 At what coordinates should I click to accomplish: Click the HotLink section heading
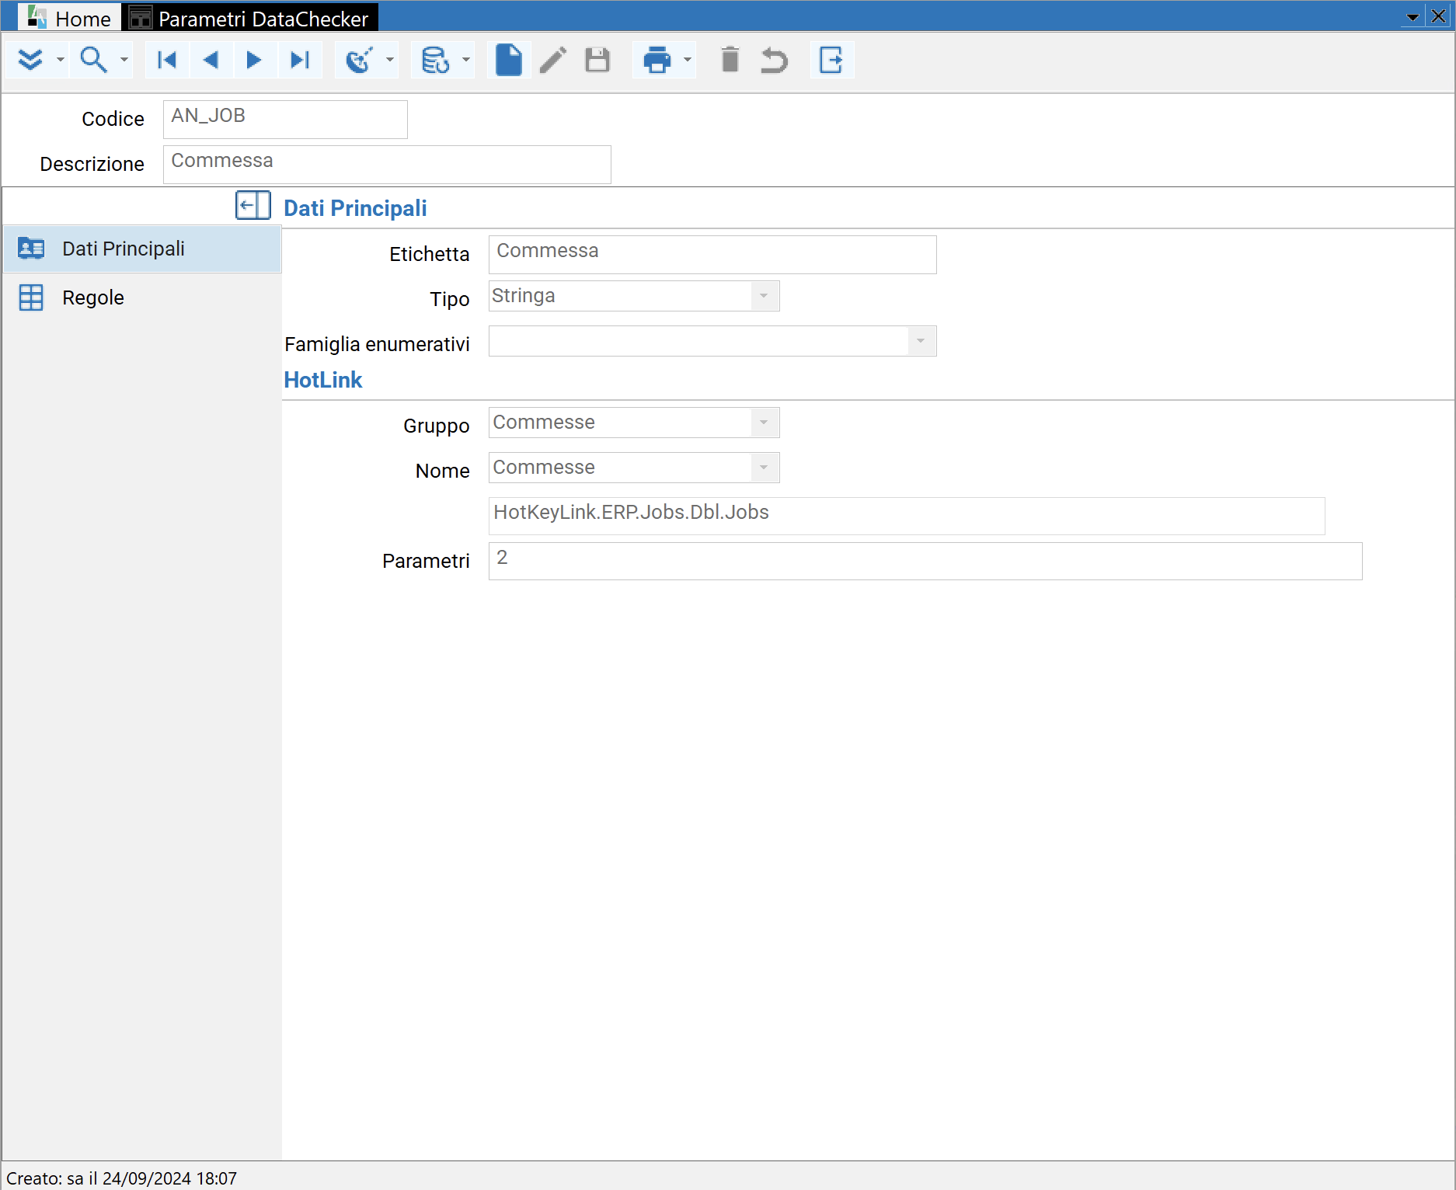click(323, 380)
